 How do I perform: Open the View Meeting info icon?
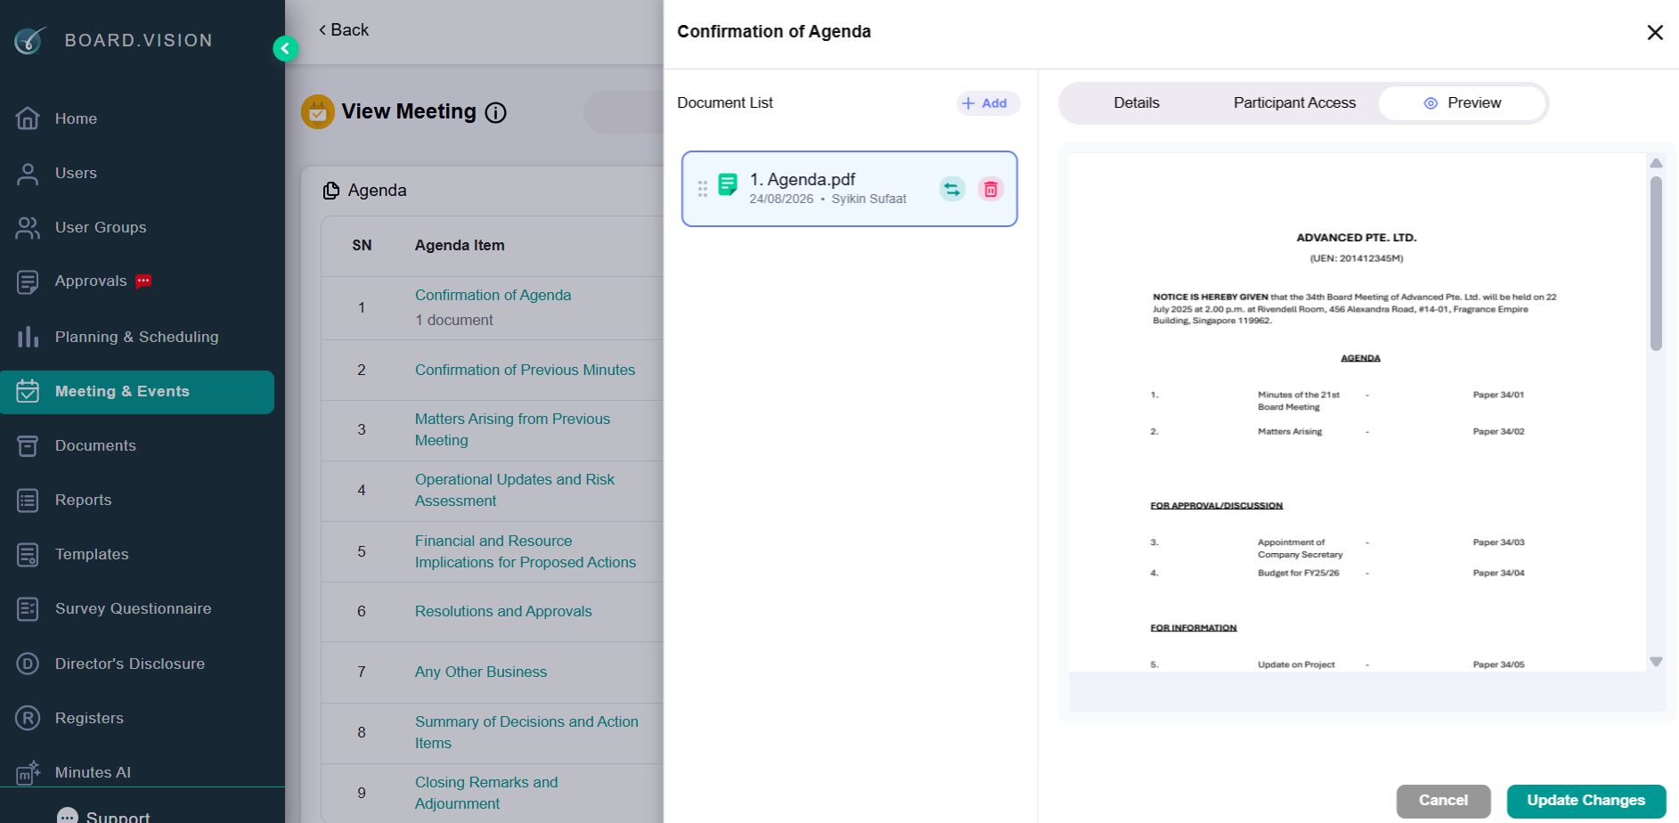(495, 112)
